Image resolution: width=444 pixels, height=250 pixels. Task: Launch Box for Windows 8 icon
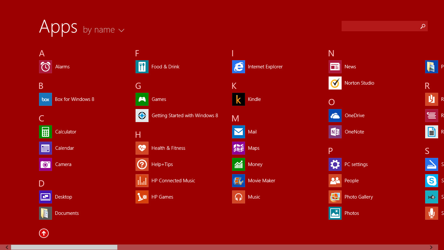(46, 99)
